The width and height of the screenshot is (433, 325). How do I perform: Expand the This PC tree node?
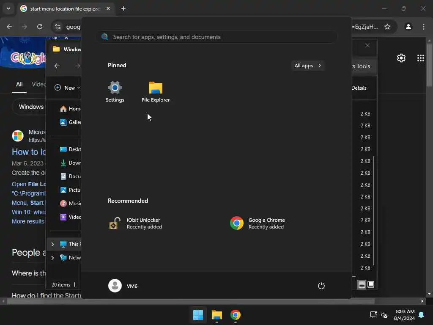52,244
